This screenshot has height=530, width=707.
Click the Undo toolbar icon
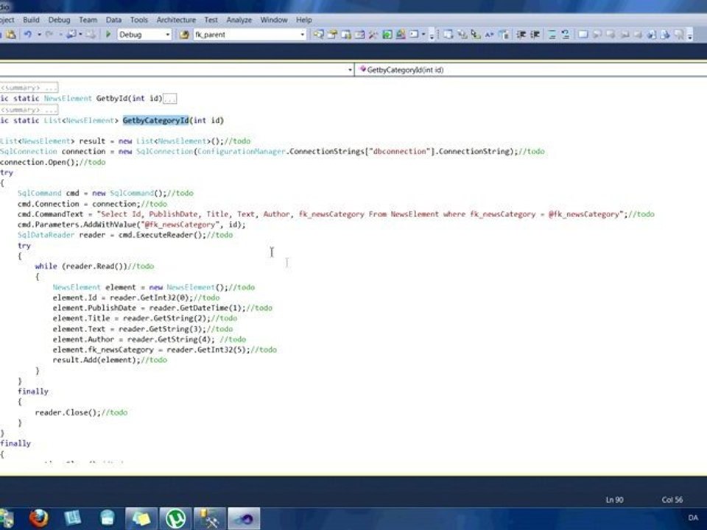pos(28,35)
